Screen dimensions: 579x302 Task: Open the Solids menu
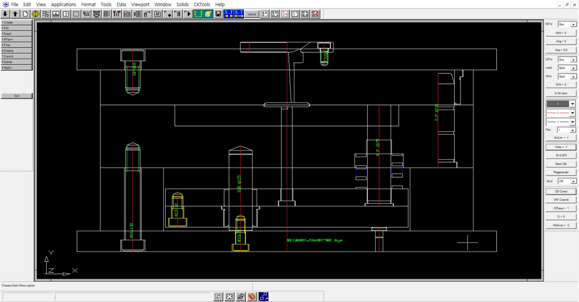(182, 5)
